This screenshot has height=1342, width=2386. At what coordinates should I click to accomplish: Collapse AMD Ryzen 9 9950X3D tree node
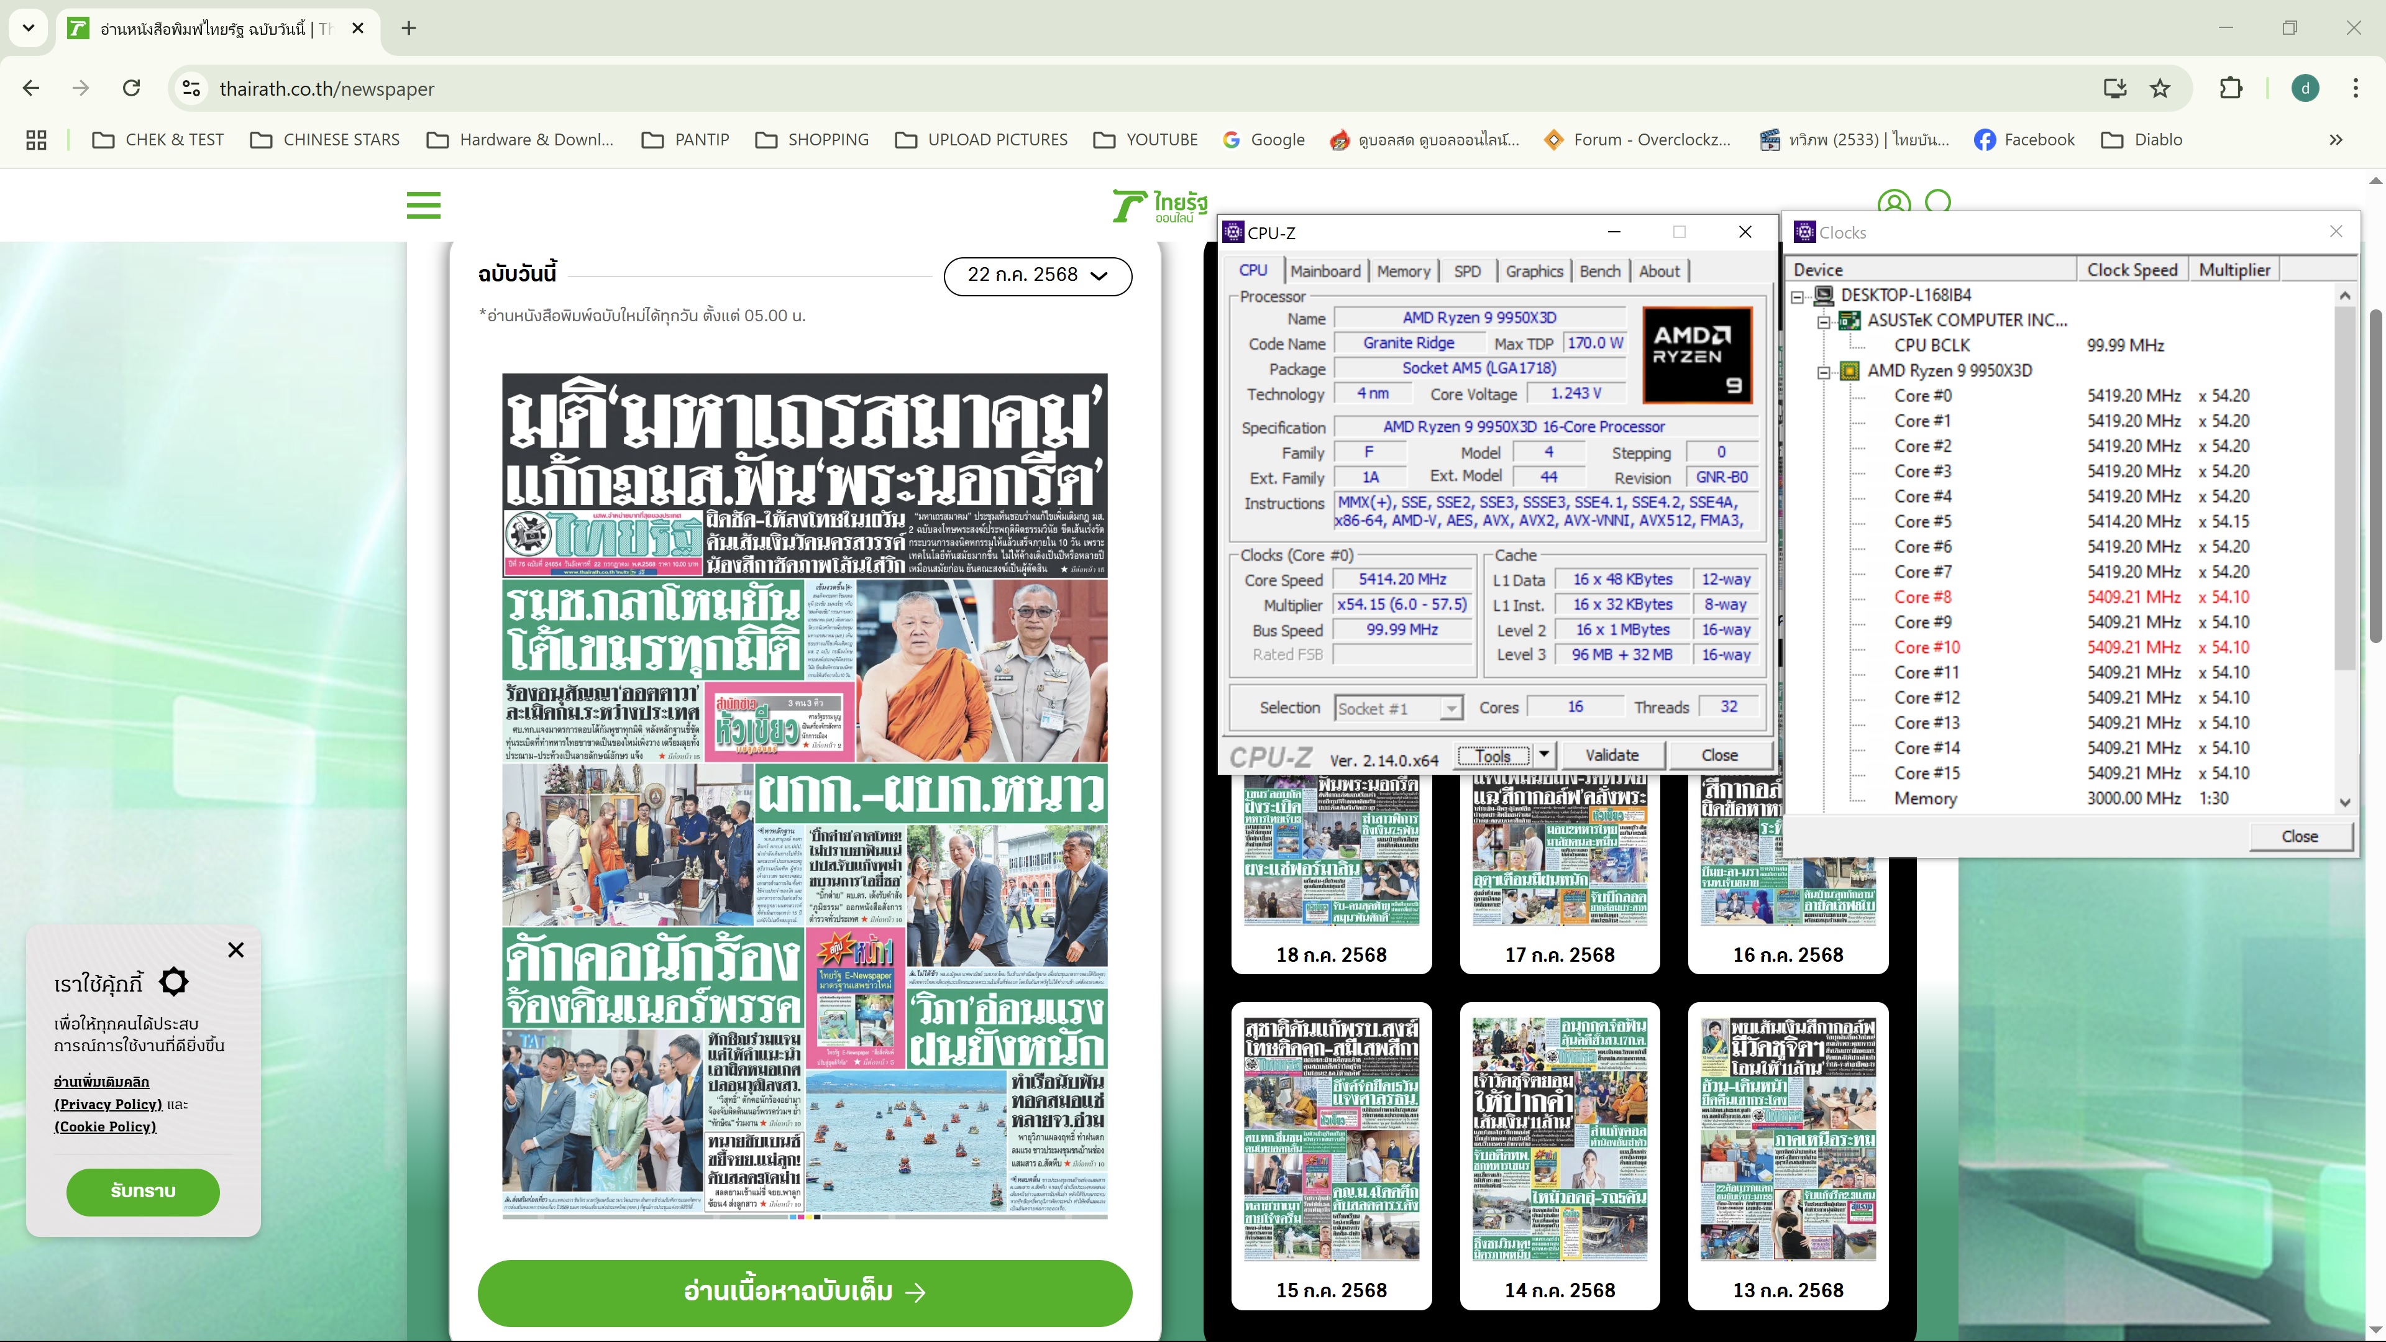tap(1824, 372)
